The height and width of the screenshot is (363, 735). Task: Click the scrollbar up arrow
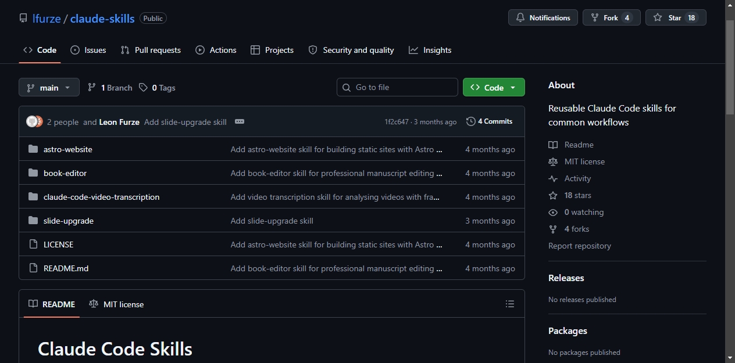point(730,5)
